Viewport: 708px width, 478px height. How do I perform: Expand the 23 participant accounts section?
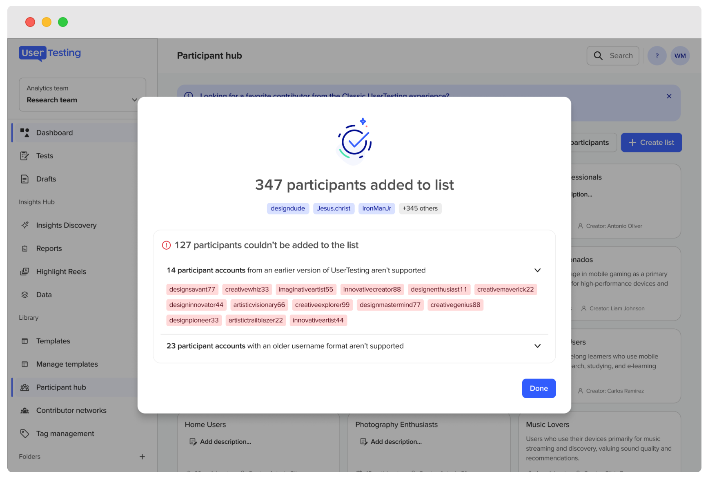tap(537, 346)
